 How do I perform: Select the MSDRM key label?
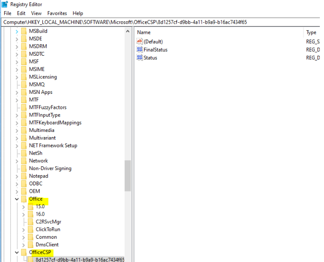pos(38,46)
